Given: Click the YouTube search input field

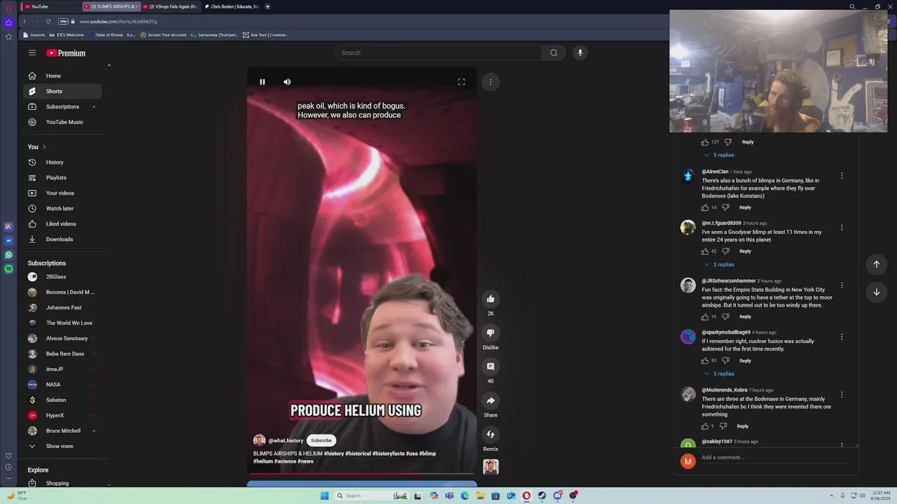Looking at the screenshot, I should click(438, 52).
